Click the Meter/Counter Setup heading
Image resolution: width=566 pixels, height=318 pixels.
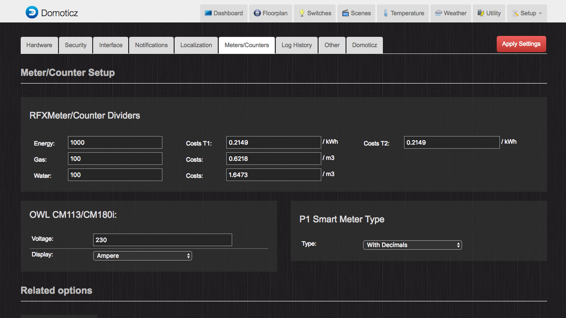pyautogui.click(x=67, y=73)
